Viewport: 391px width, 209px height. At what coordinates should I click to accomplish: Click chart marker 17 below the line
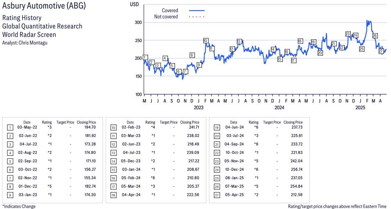coord(293,60)
